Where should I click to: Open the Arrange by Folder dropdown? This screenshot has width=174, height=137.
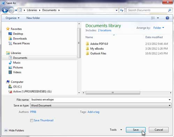pyautogui.click(x=159, y=28)
